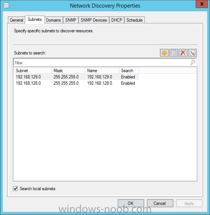
Task: Go to the SNMP Devices tab
Action: pyautogui.click(x=94, y=20)
